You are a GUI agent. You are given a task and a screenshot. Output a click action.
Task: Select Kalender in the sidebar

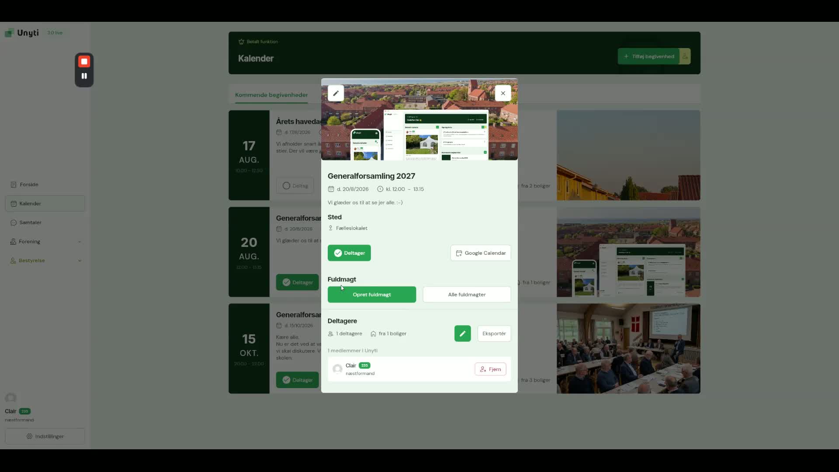45,204
